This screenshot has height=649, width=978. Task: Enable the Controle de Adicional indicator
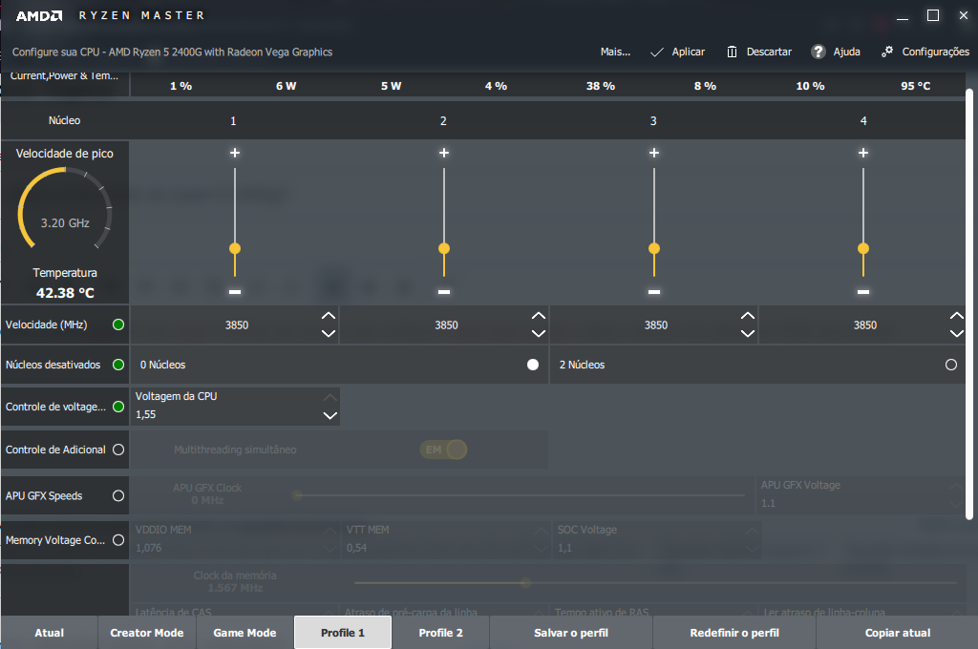[118, 450]
